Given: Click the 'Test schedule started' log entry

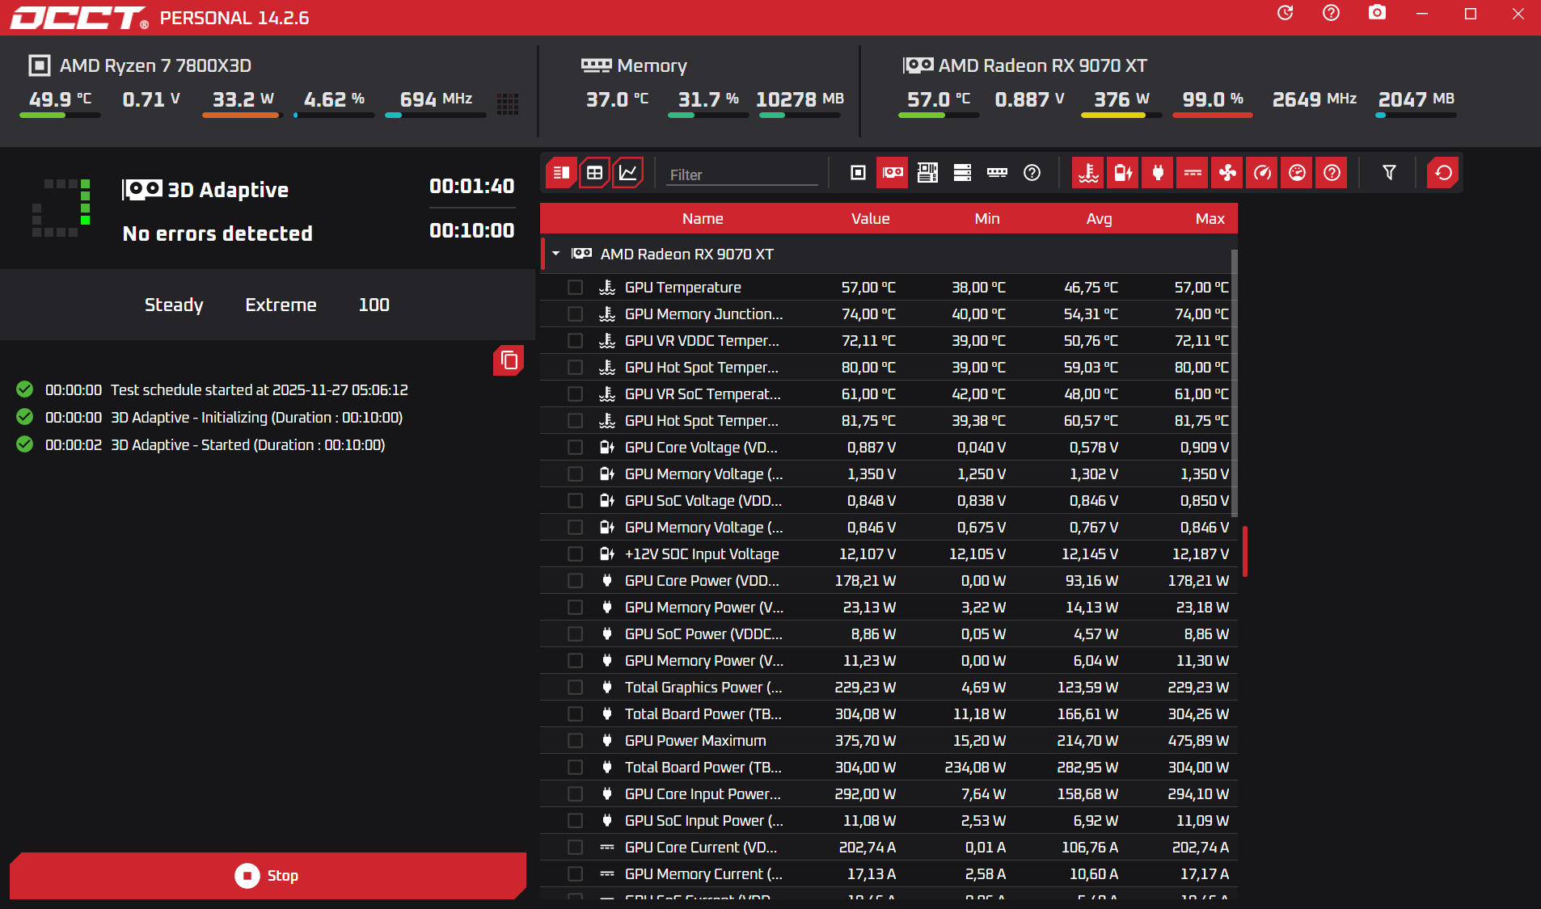Looking at the screenshot, I should pyautogui.click(x=259, y=390).
